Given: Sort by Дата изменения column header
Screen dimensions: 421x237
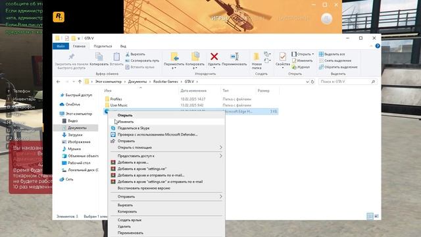Looking at the screenshot, I should (193, 91).
